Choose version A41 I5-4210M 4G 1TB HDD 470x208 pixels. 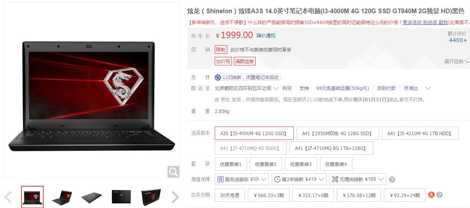click(x=420, y=133)
